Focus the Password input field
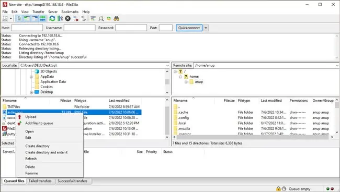 (x=131, y=28)
